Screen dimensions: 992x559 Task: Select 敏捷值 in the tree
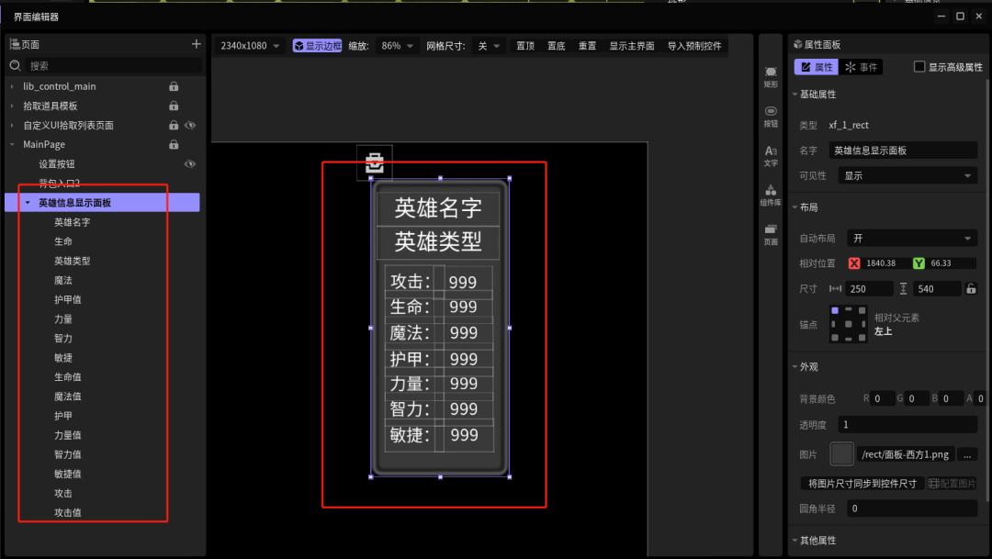pos(68,474)
